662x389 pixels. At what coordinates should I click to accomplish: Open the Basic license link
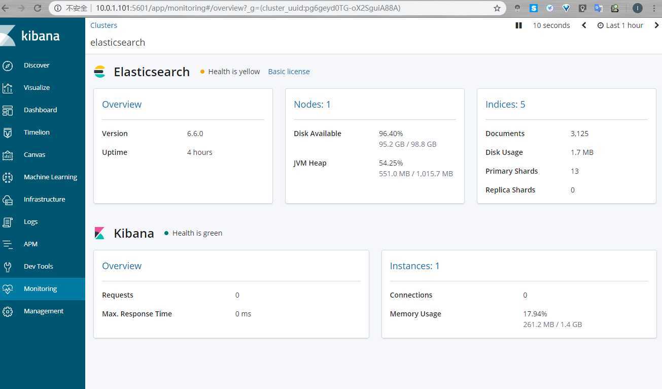click(289, 72)
